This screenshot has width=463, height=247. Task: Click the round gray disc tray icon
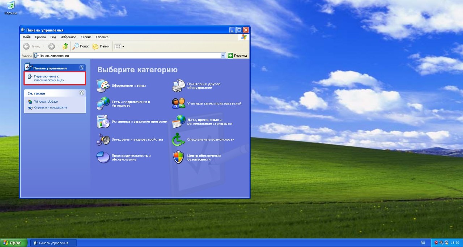[441, 243]
